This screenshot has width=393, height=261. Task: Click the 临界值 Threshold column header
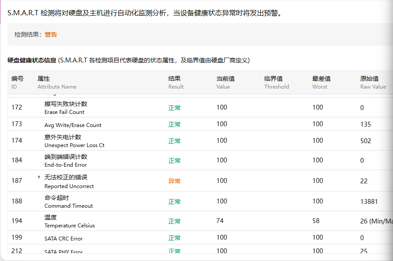click(x=277, y=82)
